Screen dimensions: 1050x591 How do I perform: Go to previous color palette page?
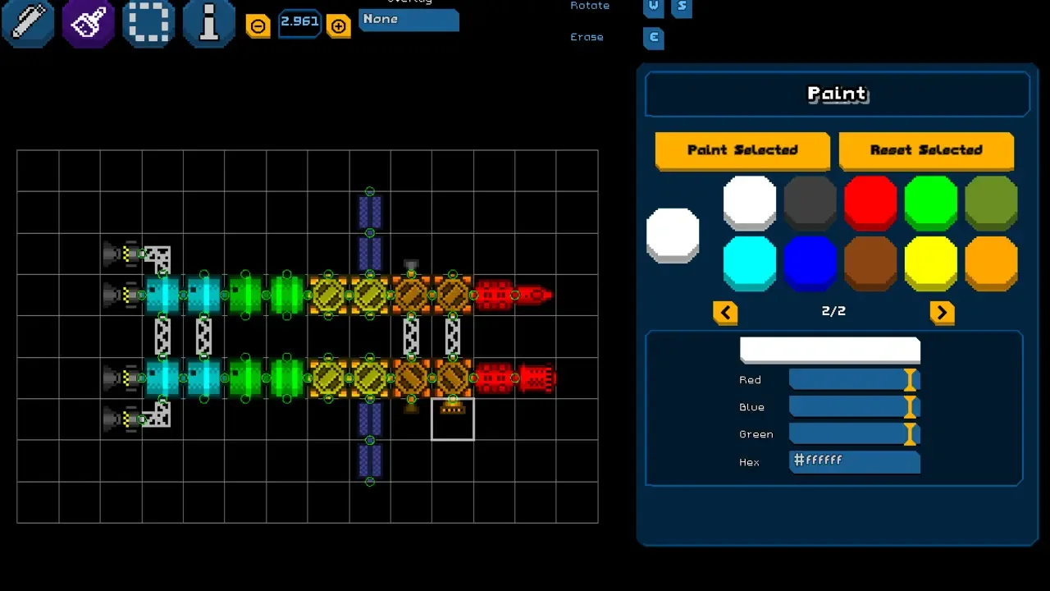725,313
